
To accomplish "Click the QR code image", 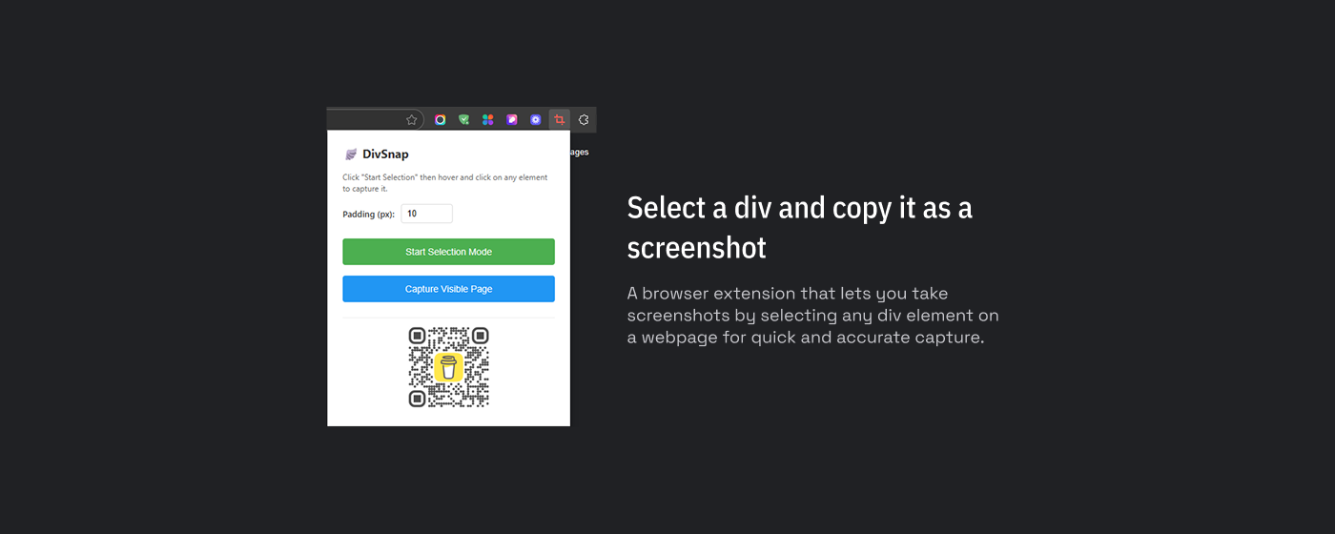I will coord(448,367).
